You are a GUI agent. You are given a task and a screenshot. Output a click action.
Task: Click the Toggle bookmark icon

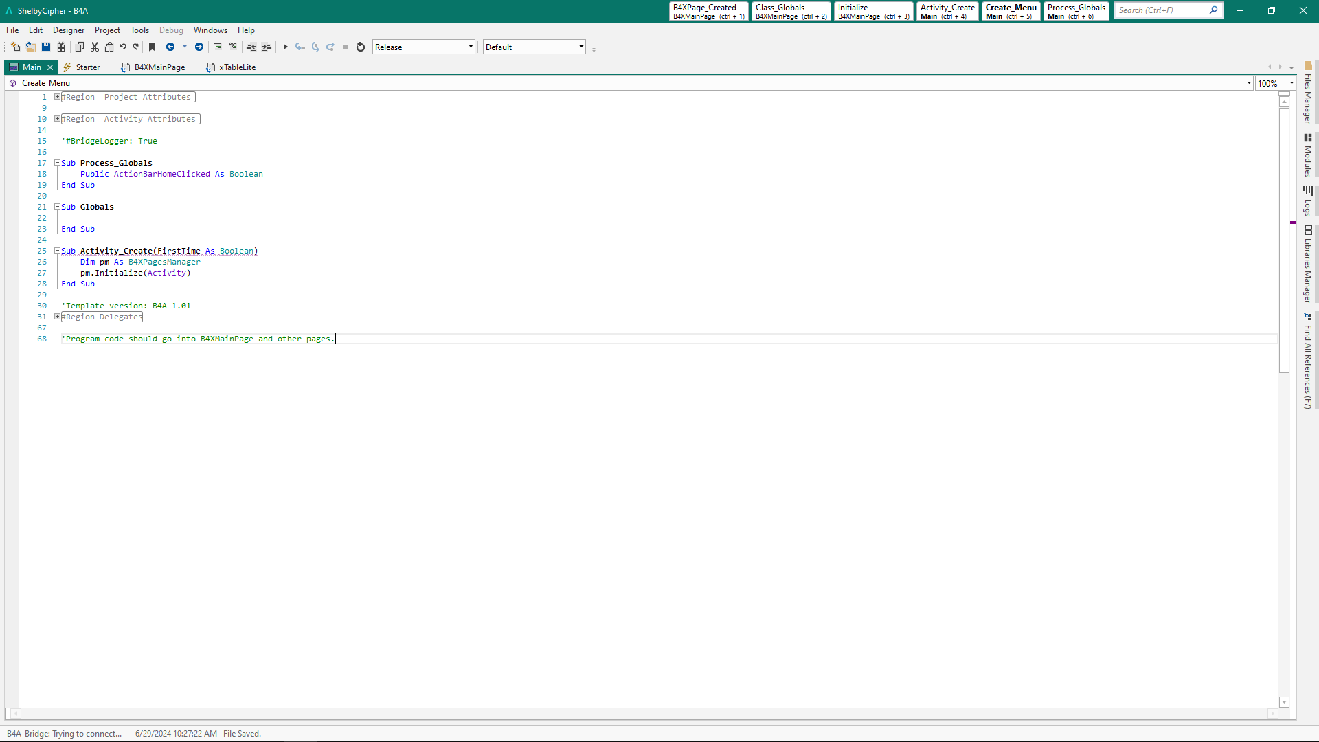(153, 47)
